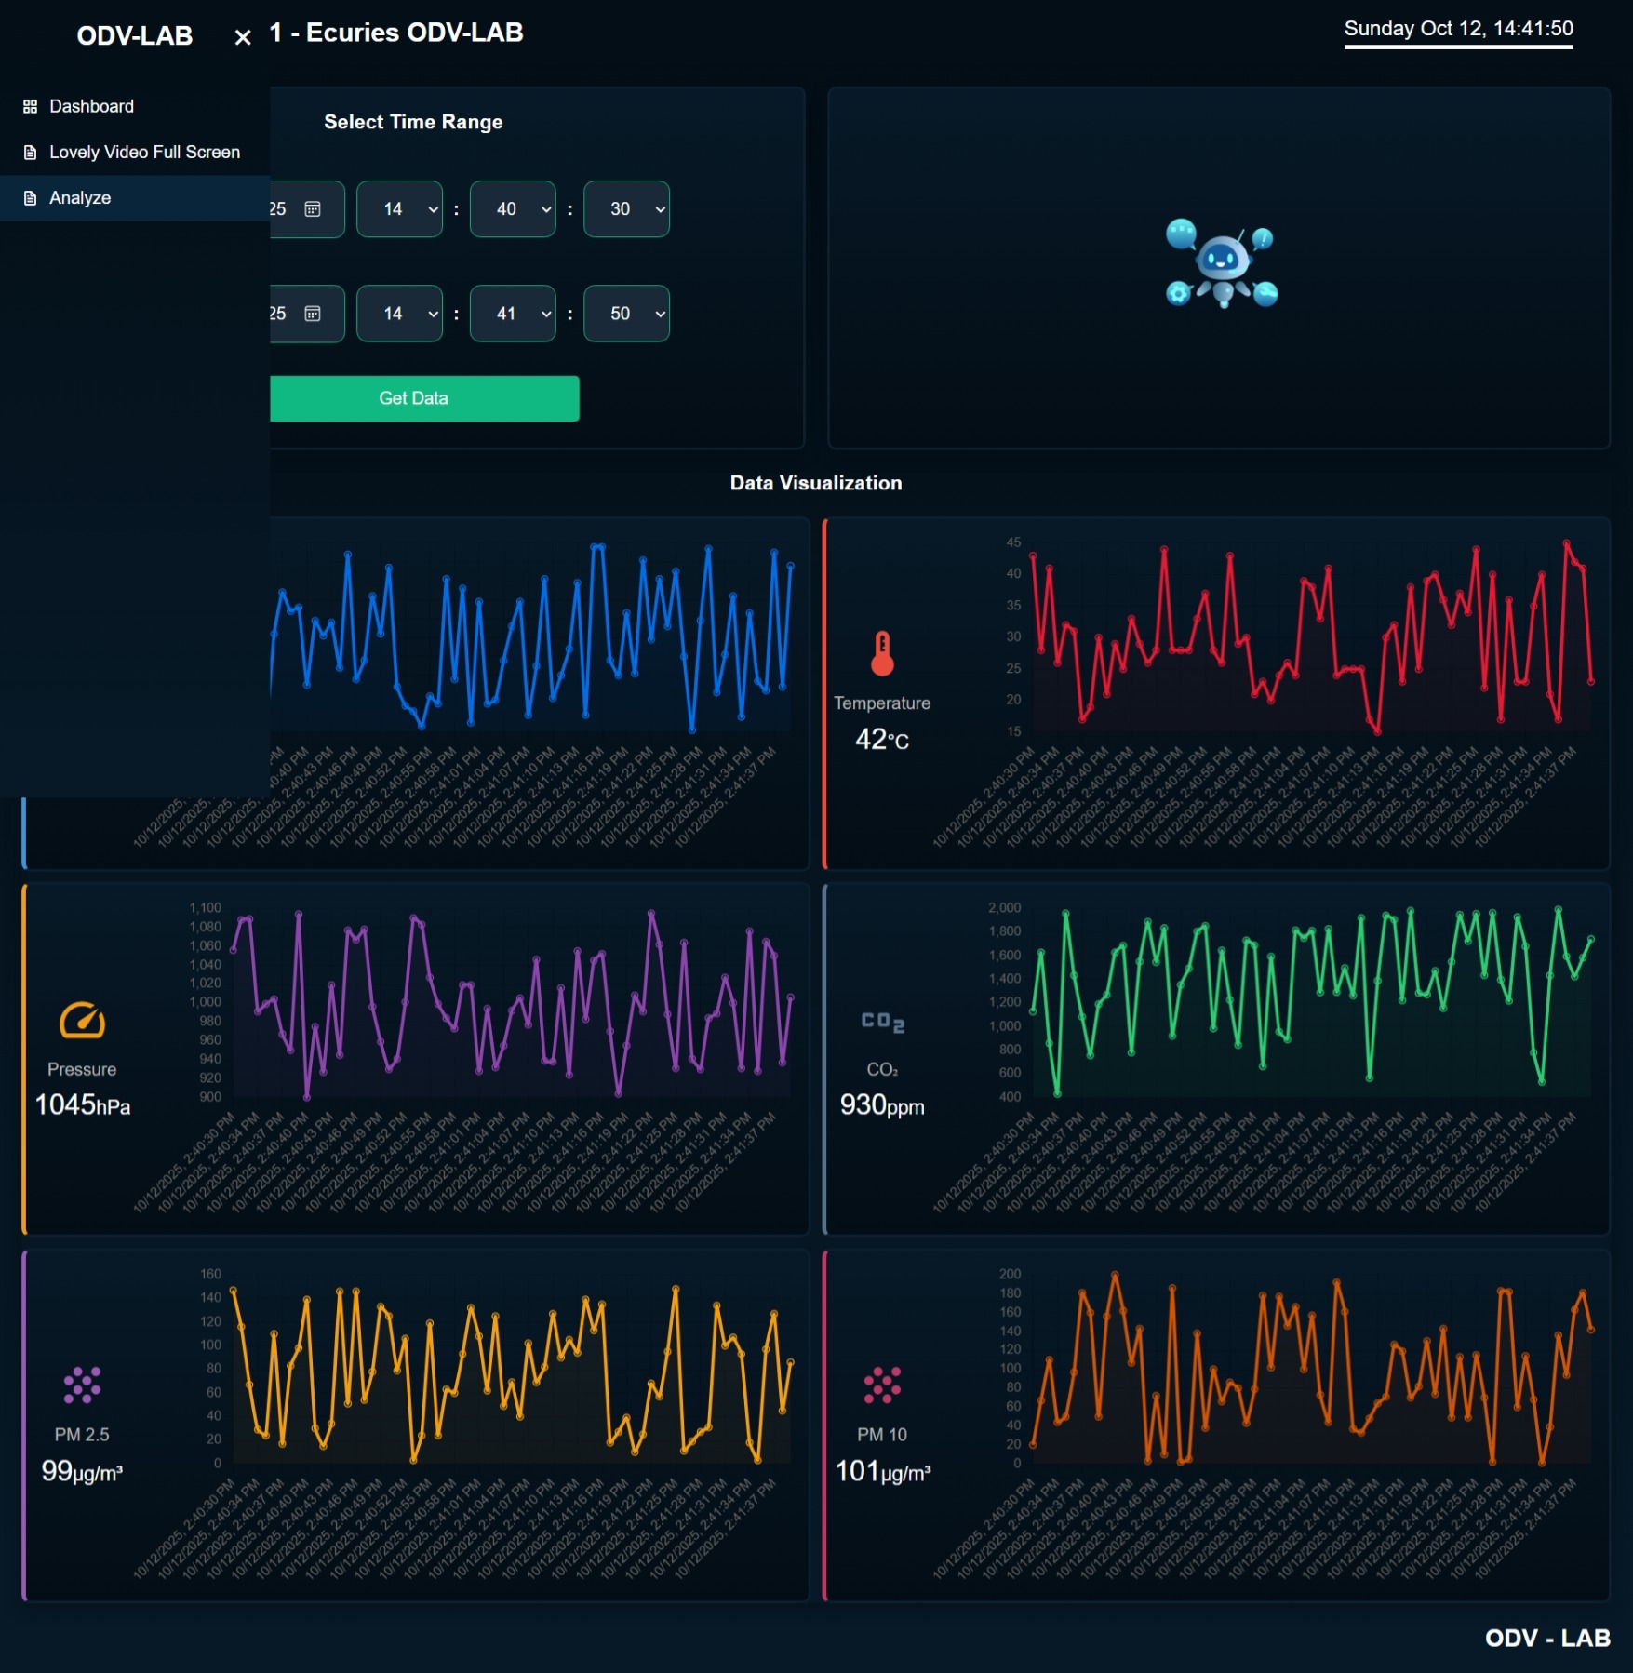The height and width of the screenshot is (1673, 1633).
Task: Close the sidebar with the X icon
Action: [x=243, y=37]
